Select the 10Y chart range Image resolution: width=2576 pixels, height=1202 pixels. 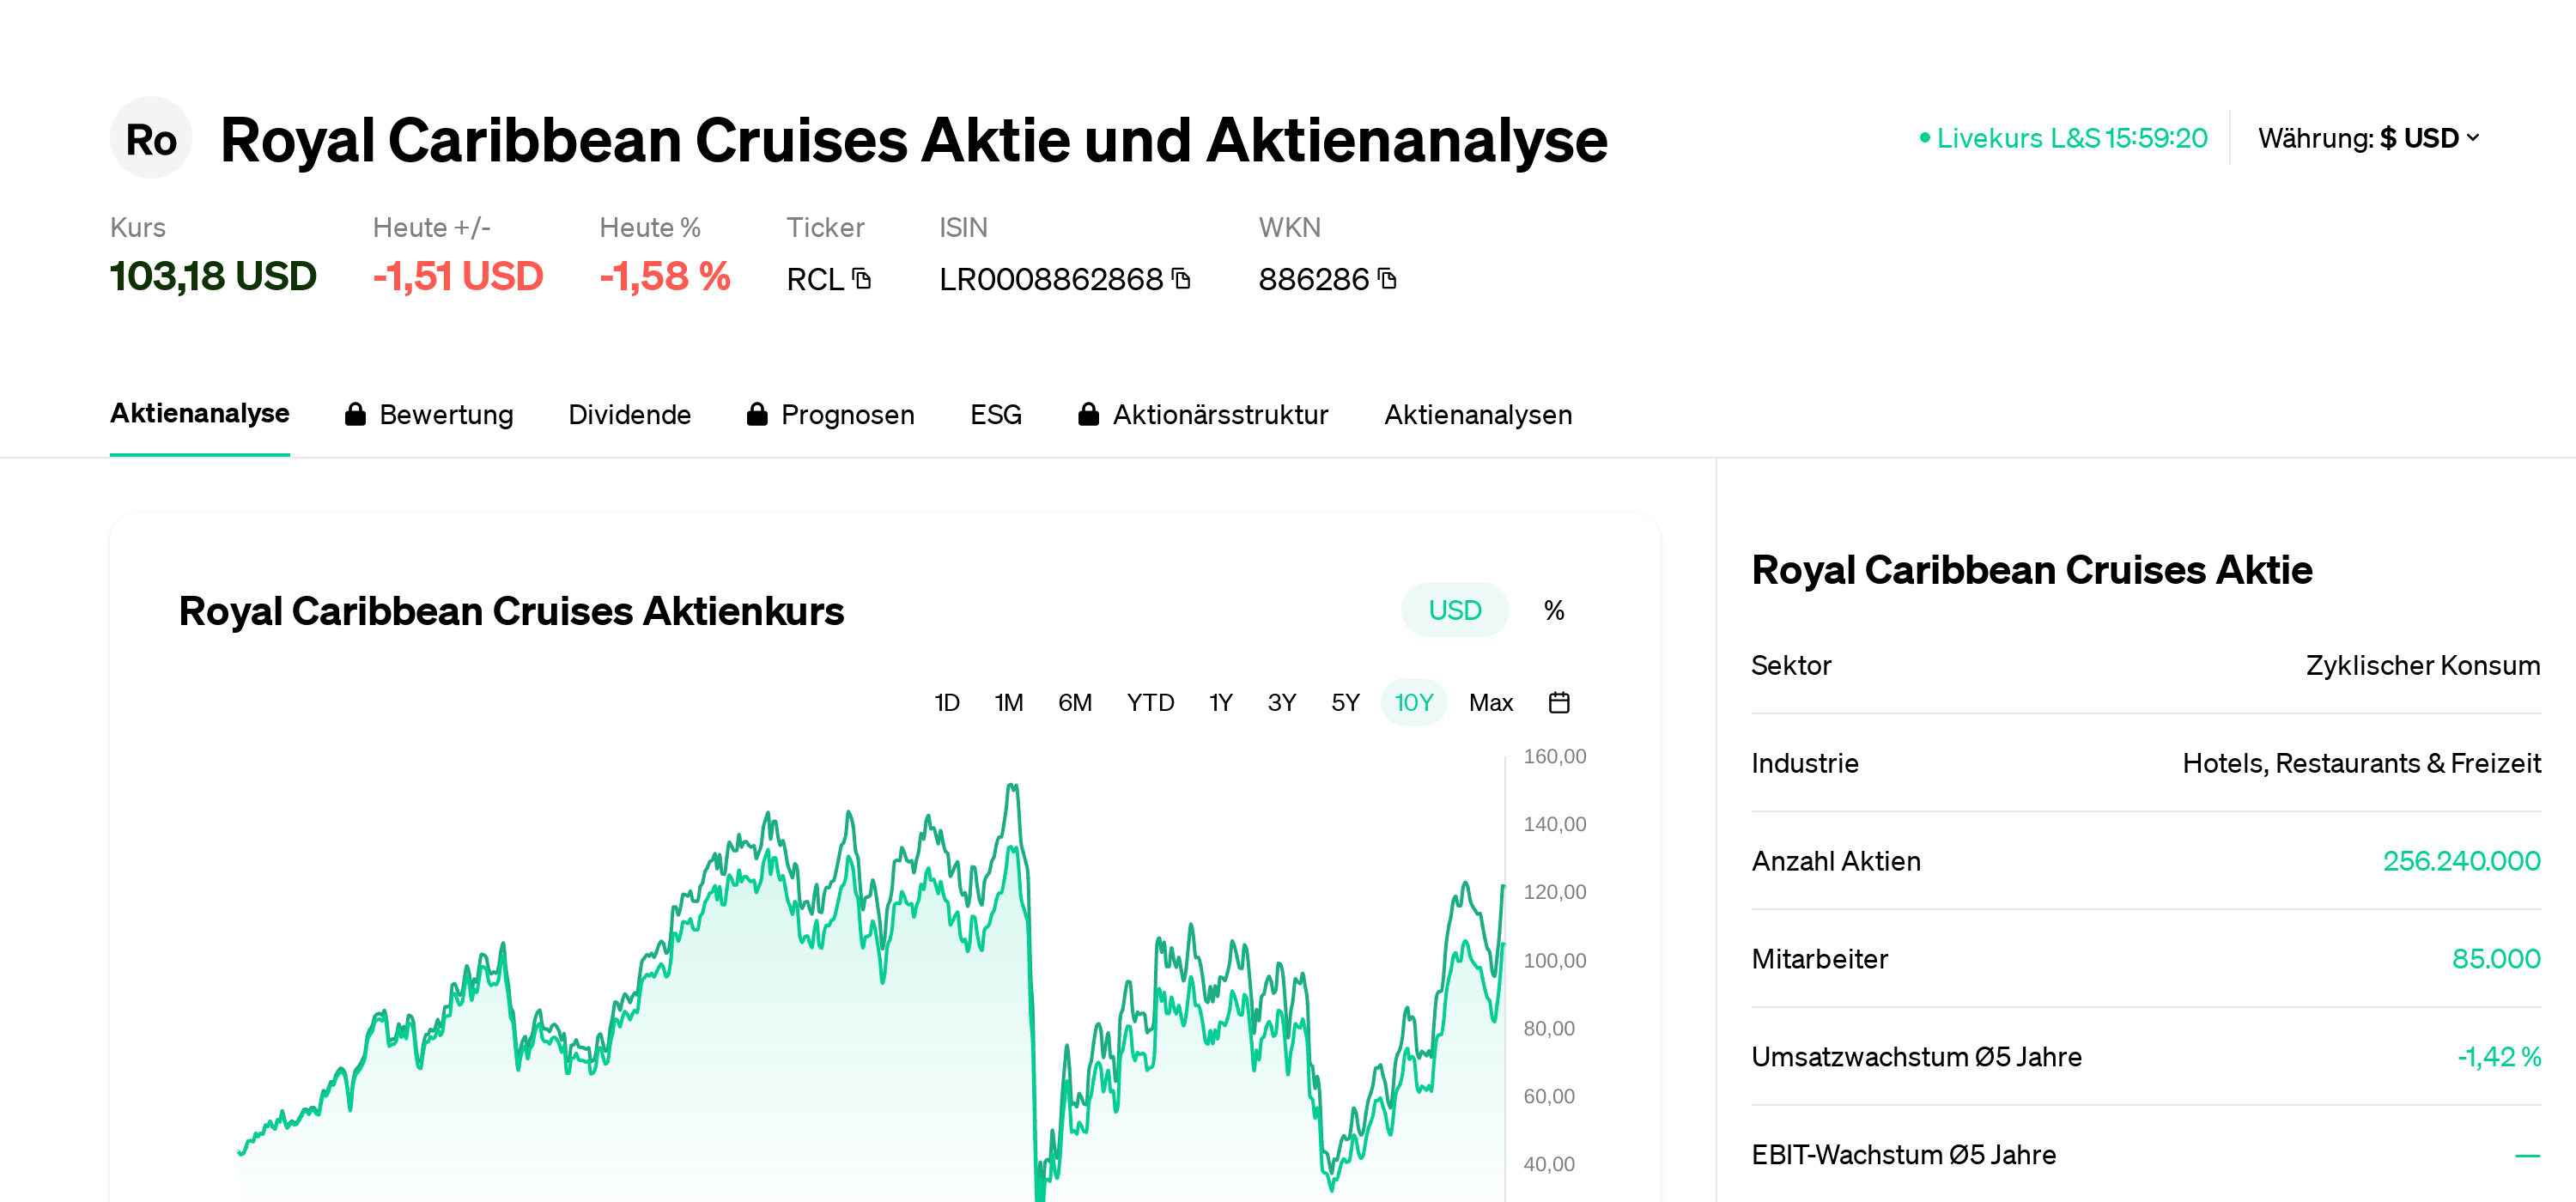tap(1413, 703)
